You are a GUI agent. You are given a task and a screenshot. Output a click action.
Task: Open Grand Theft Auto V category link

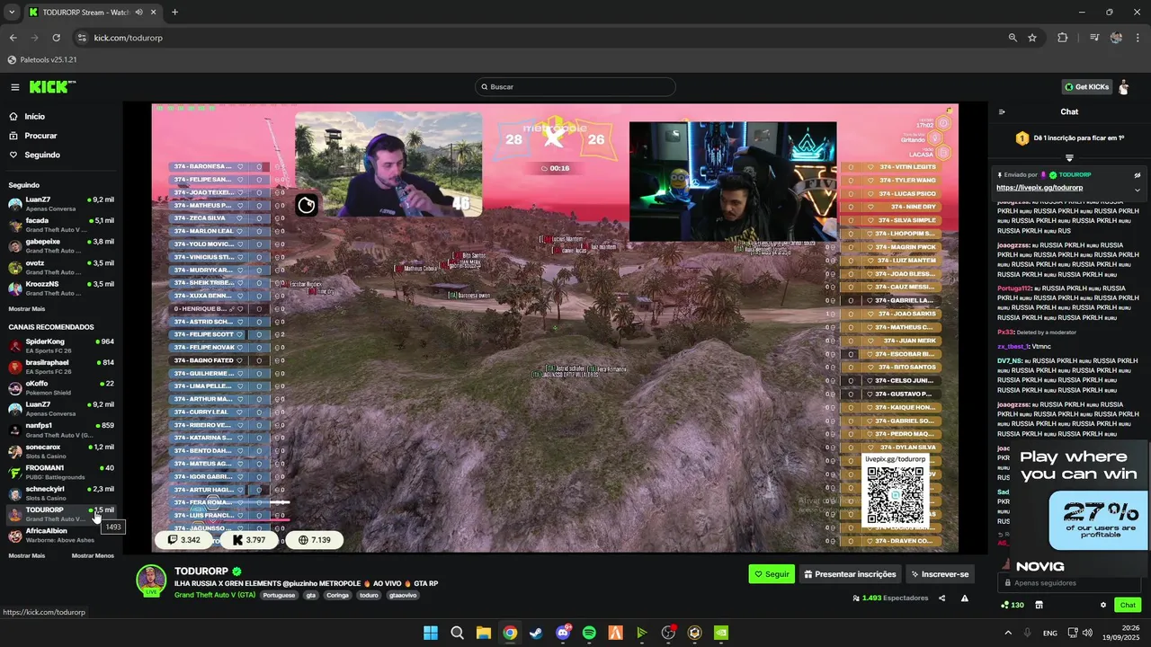(215, 595)
